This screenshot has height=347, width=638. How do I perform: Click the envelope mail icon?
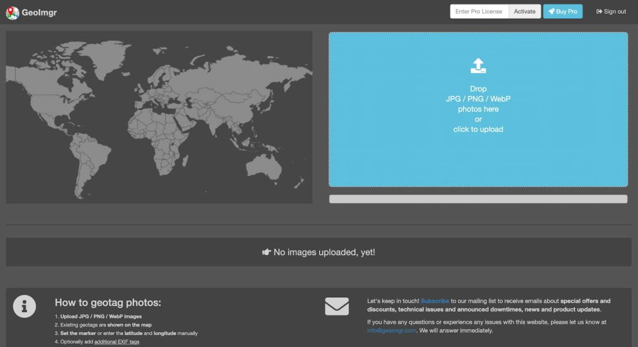336,307
